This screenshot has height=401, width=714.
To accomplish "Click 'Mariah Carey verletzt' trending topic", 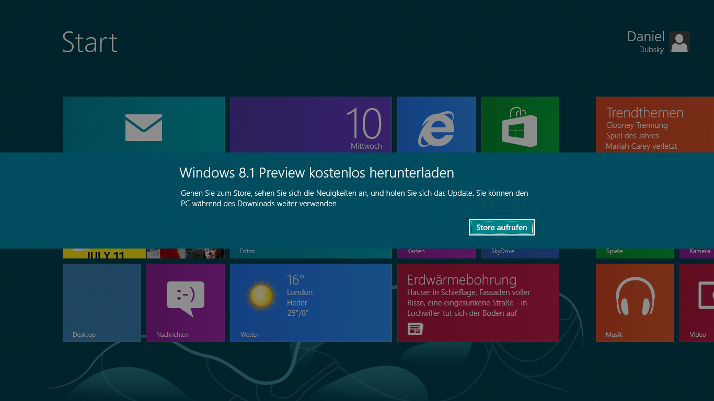I will (641, 146).
